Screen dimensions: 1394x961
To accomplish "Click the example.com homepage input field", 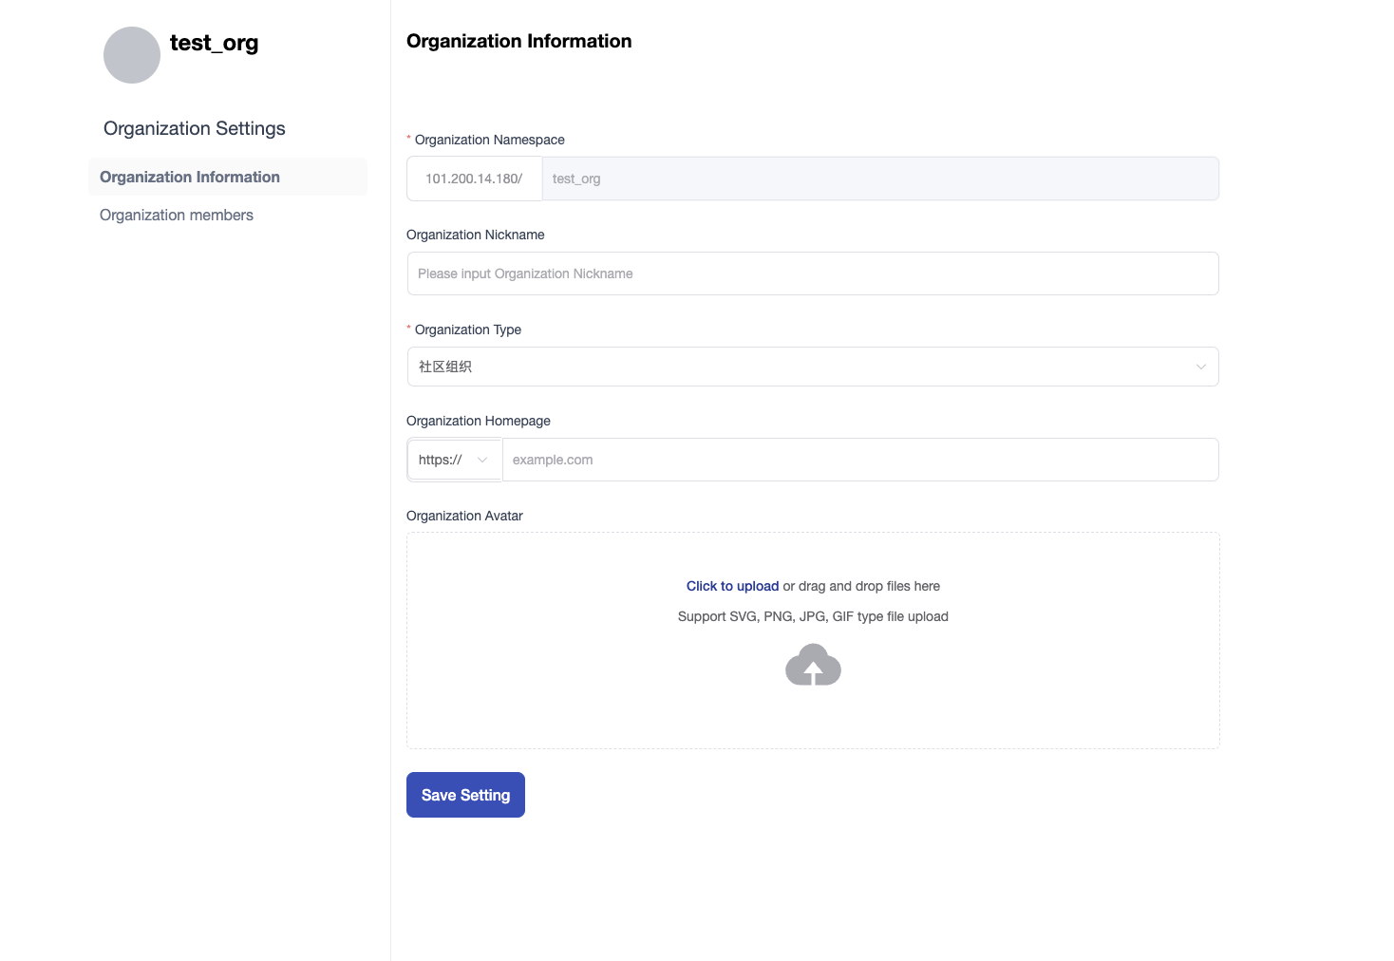I will click(859, 460).
